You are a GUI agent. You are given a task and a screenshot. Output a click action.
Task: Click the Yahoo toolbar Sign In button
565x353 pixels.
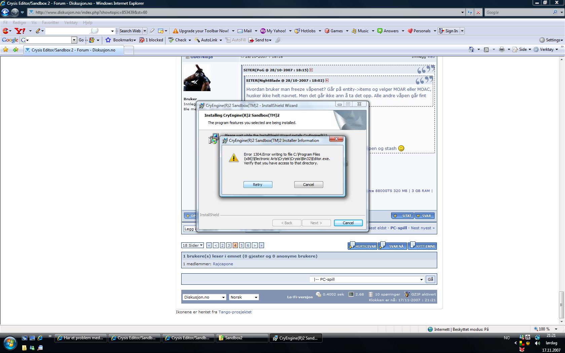(449, 31)
